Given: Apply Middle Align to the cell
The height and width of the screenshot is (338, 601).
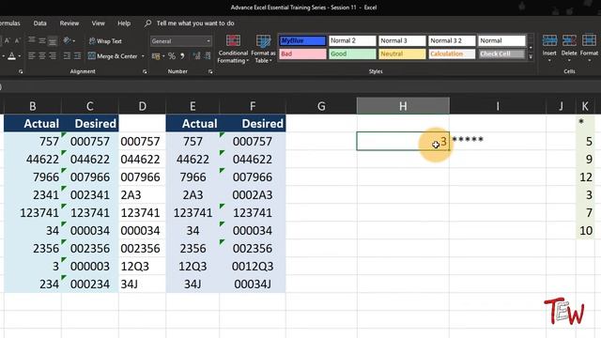Looking at the screenshot, I should (42, 40).
